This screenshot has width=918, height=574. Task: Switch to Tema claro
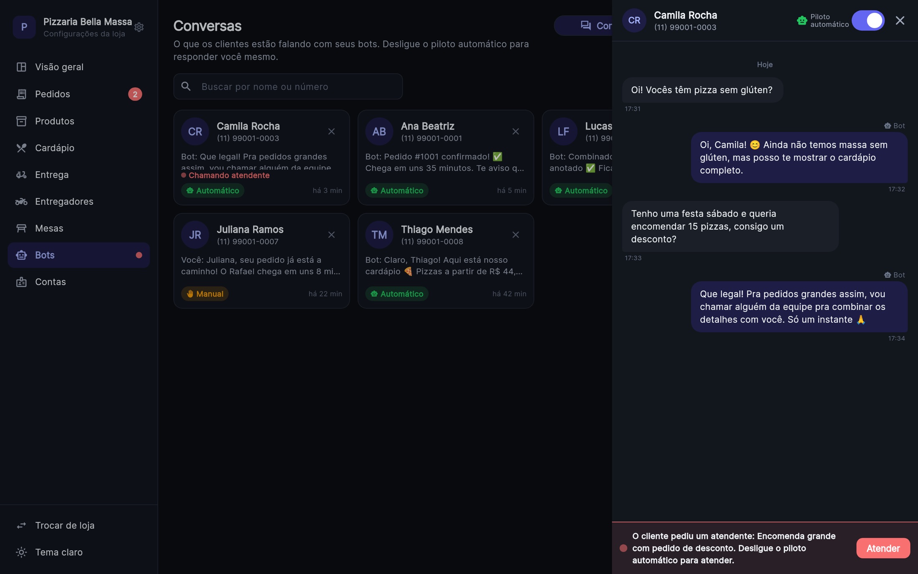point(78,552)
